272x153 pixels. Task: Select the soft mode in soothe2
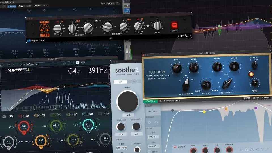pyautogui.click(x=120, y=82)
